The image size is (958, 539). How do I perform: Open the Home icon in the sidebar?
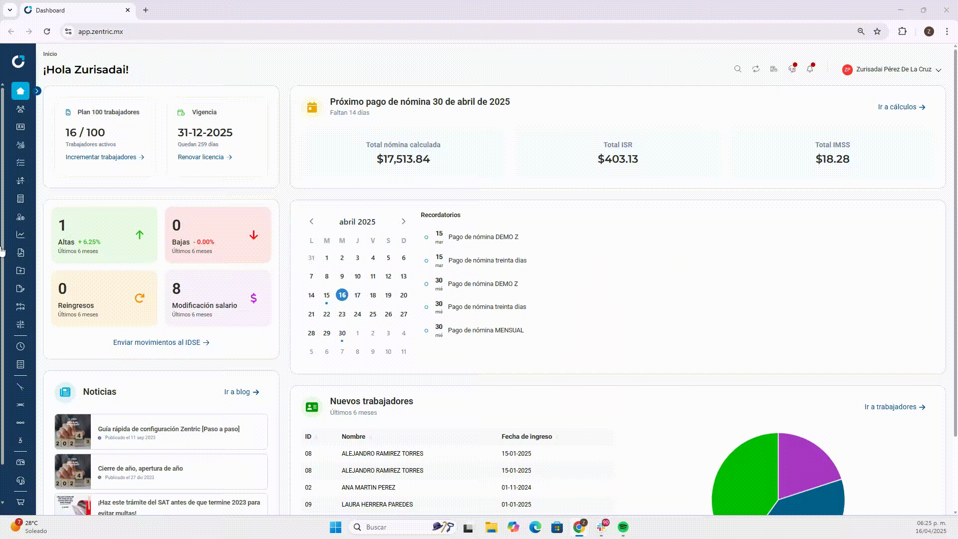[x=20, y=91]
